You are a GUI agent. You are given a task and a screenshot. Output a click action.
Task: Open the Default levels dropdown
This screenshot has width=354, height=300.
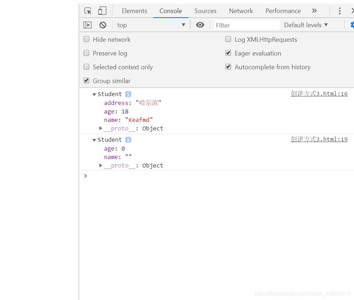click(306, 25)
